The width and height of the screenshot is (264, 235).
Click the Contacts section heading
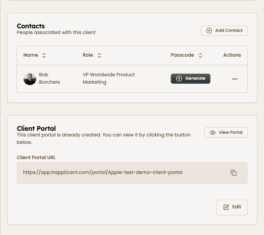30,26
